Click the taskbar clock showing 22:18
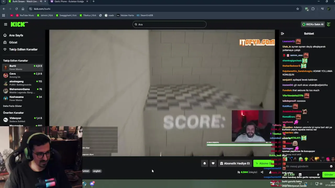This screenshot has width=335, height=188. pos(330,184)
